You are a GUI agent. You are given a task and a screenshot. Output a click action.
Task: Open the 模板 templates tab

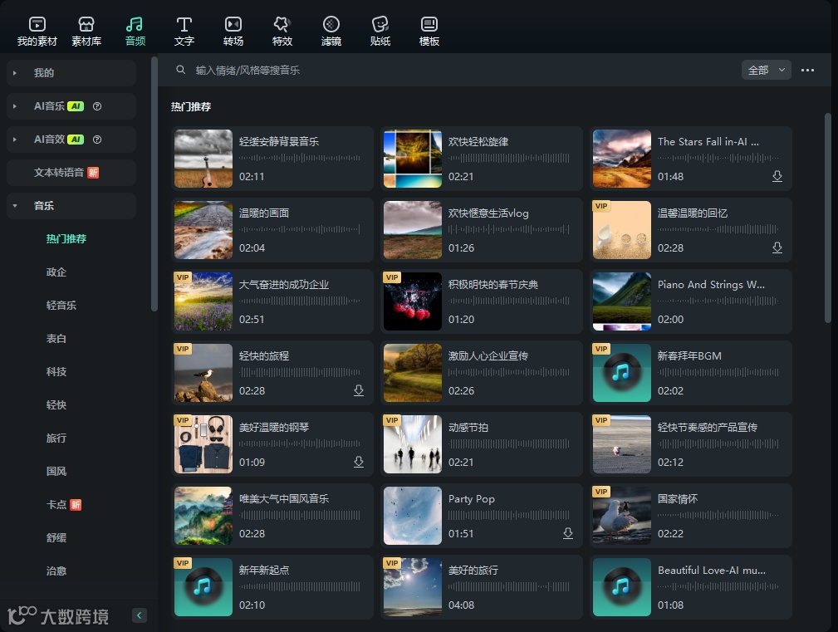point(429,31)
